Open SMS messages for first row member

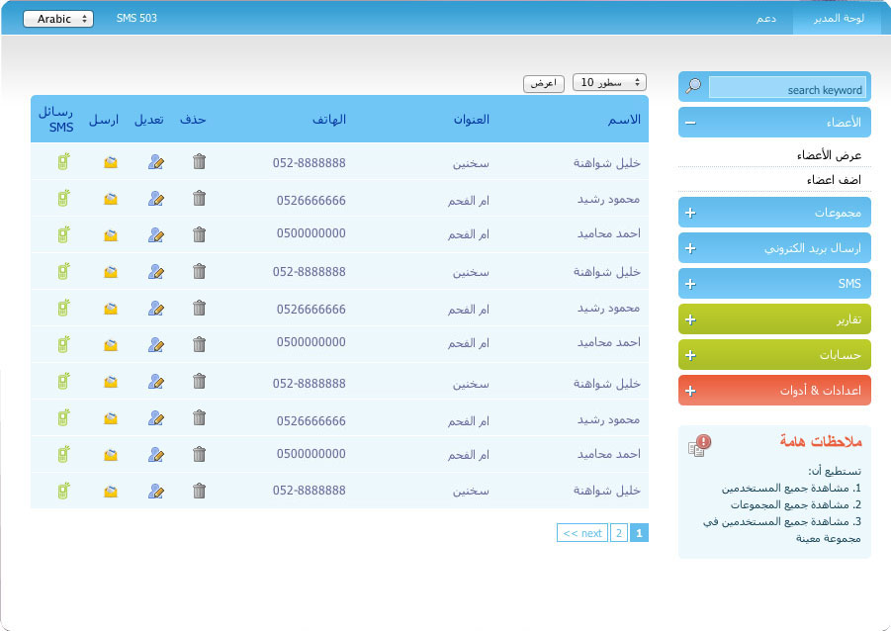[63, 161]
